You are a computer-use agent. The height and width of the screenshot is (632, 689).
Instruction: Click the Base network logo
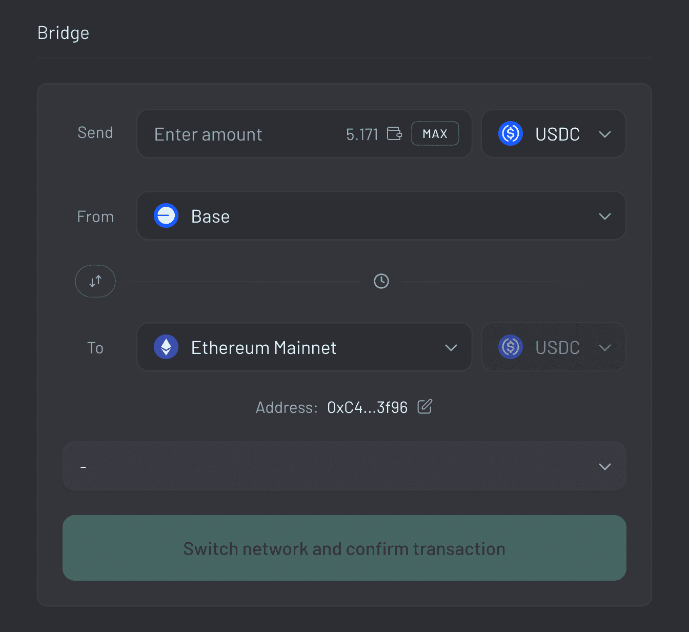tap(166, 215)
